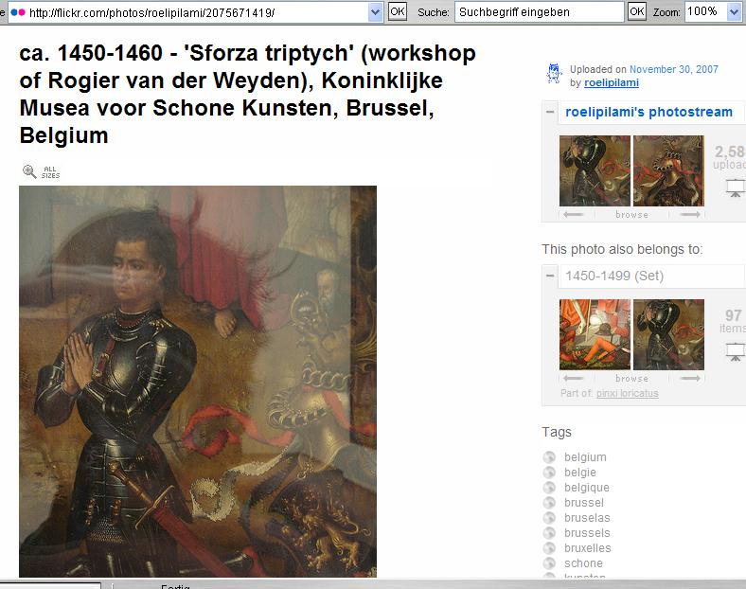746x589 pixels.
Task: Click OK button next to search field
Action: click(636, 11)
